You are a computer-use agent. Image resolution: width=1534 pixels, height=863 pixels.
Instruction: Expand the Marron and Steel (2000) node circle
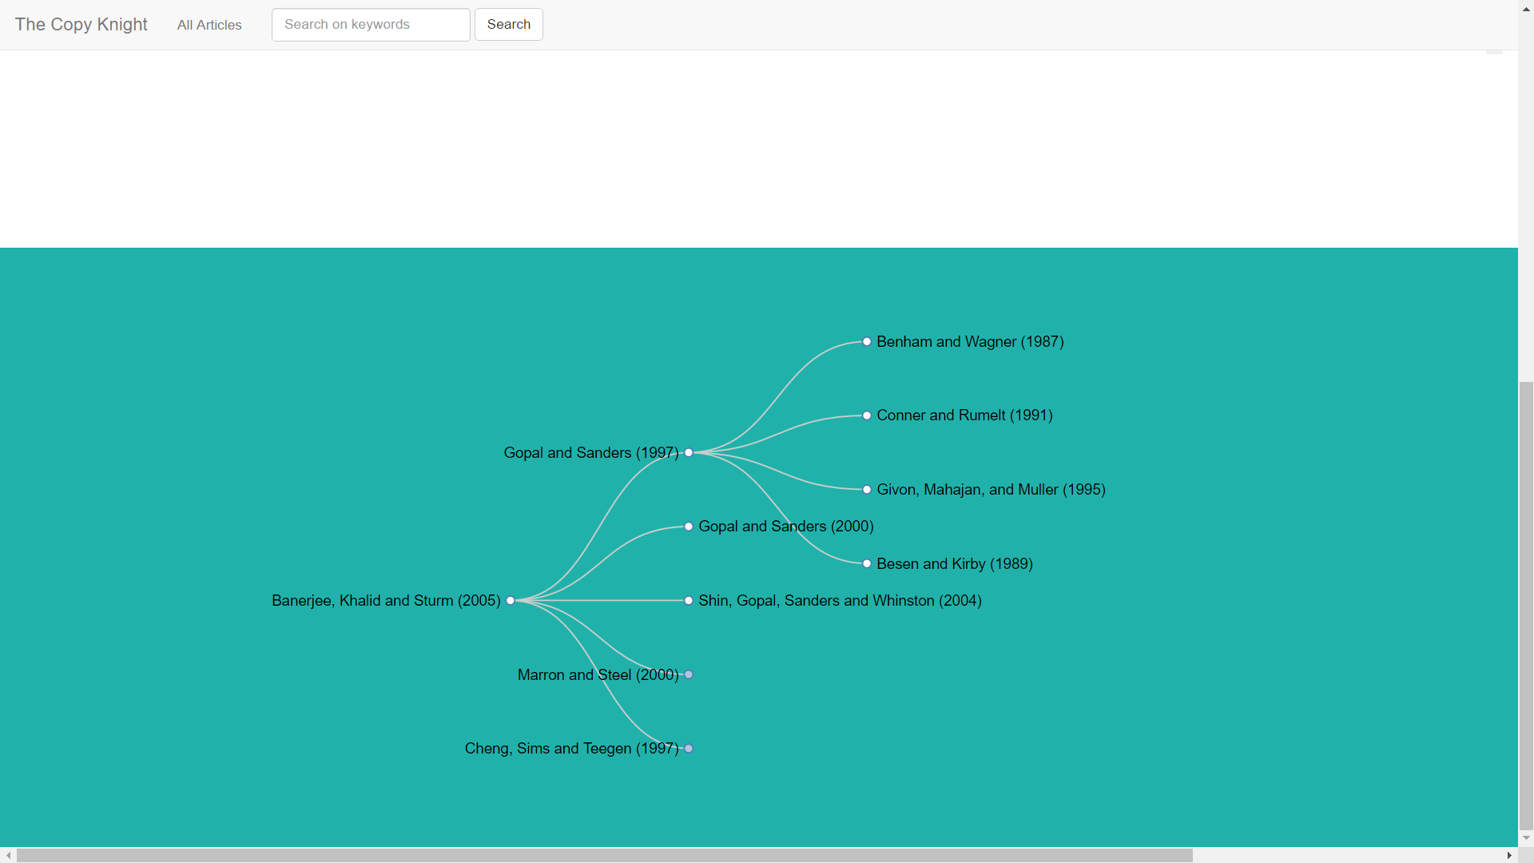[689, 674]
